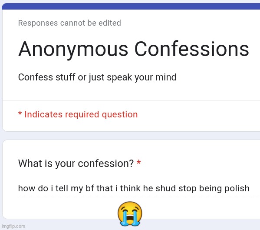Click the imgflip.com watermark
The width and height of the screenshot is (260, 230).
[x=13, y=226]
